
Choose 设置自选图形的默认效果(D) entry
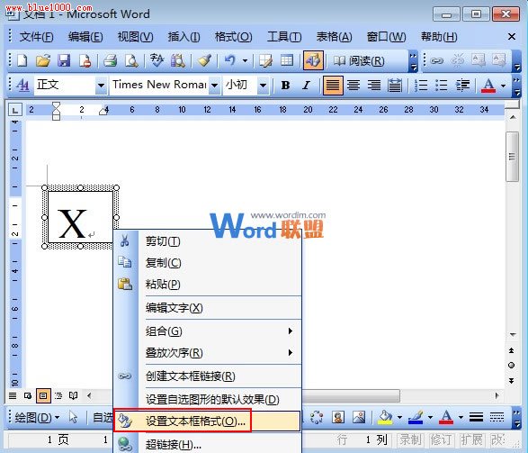[208, 399]
